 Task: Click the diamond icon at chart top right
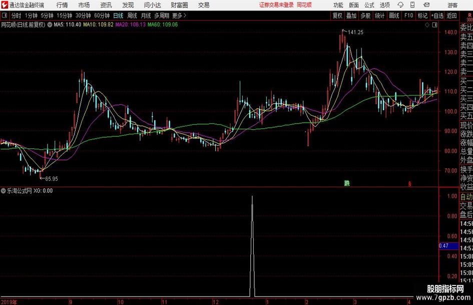point(427,25)
